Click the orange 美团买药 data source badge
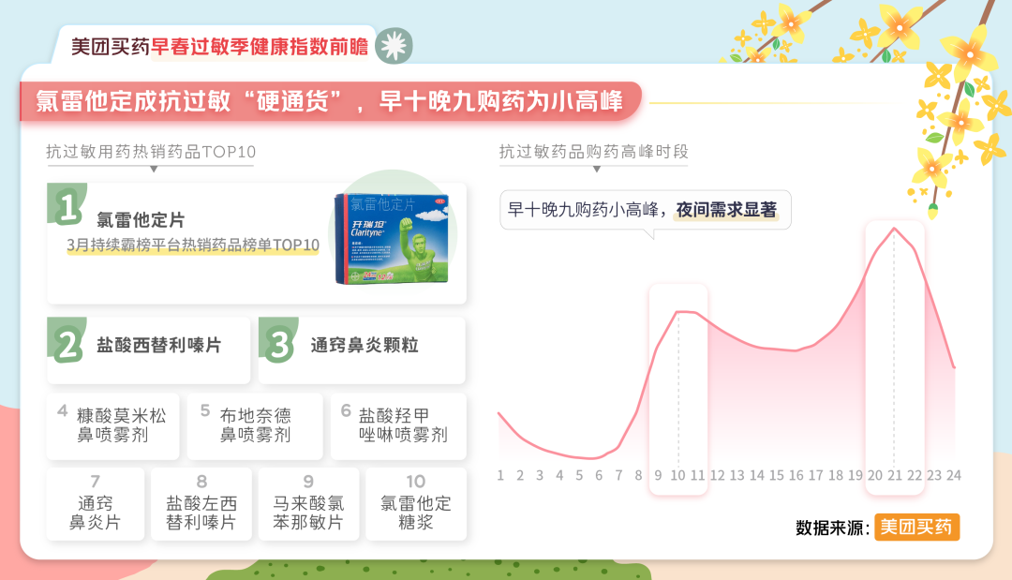Image resolution: width=1012 pixels, height=580 pixels. pos(916,528)
